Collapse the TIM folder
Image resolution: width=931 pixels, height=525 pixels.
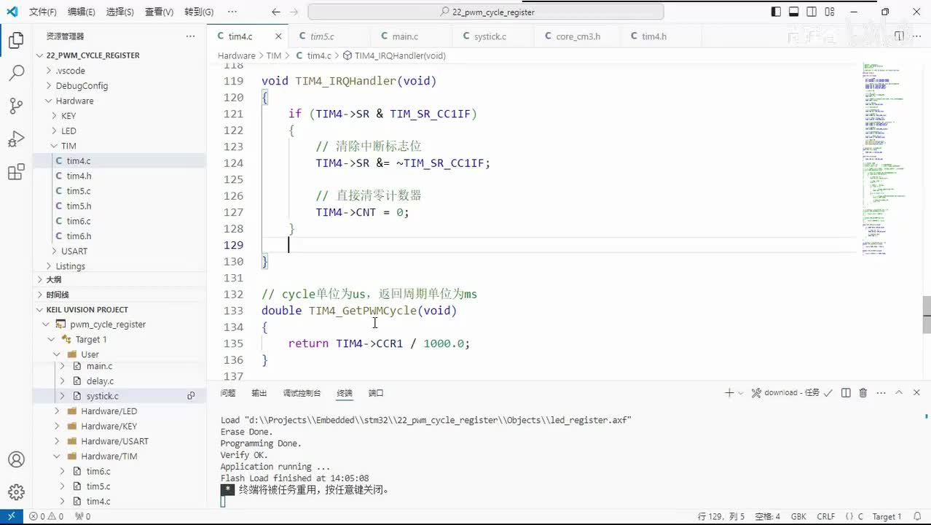pos(119,146)
